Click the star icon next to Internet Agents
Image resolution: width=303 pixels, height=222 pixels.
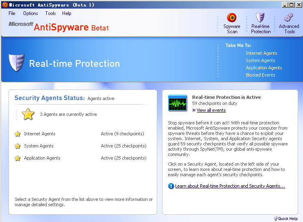click(x=17, y=134)
